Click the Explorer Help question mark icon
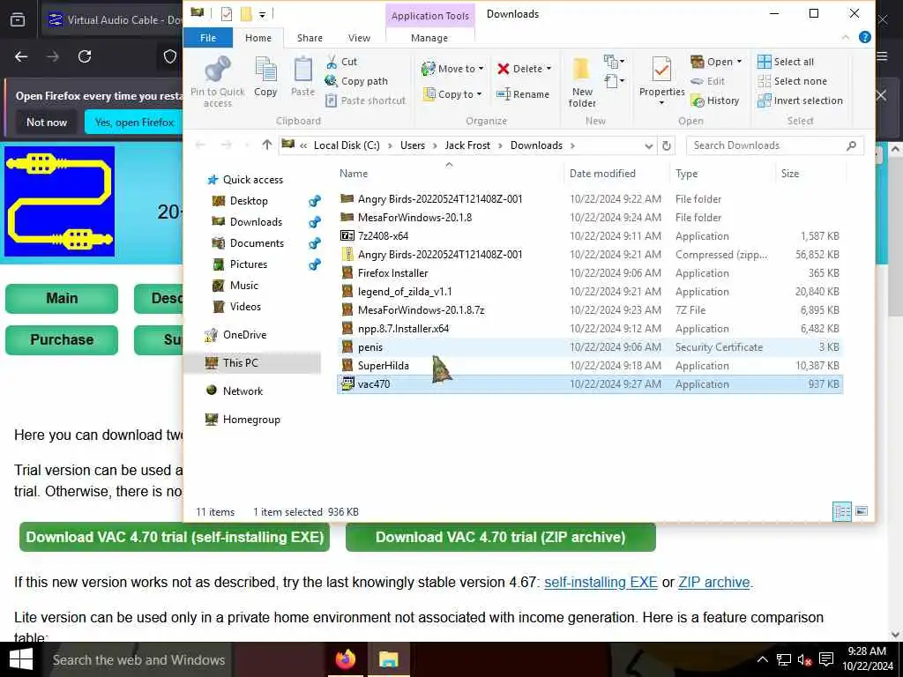903x677 pixels. click(x=864, y=37)
